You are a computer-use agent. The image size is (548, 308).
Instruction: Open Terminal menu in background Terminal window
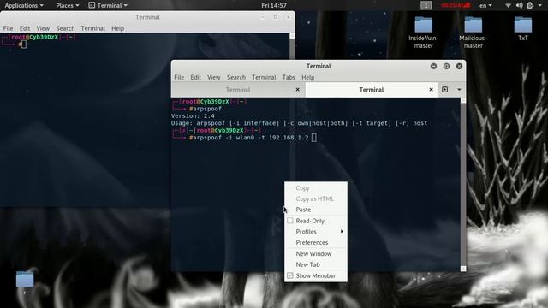(x=92, y=28)
